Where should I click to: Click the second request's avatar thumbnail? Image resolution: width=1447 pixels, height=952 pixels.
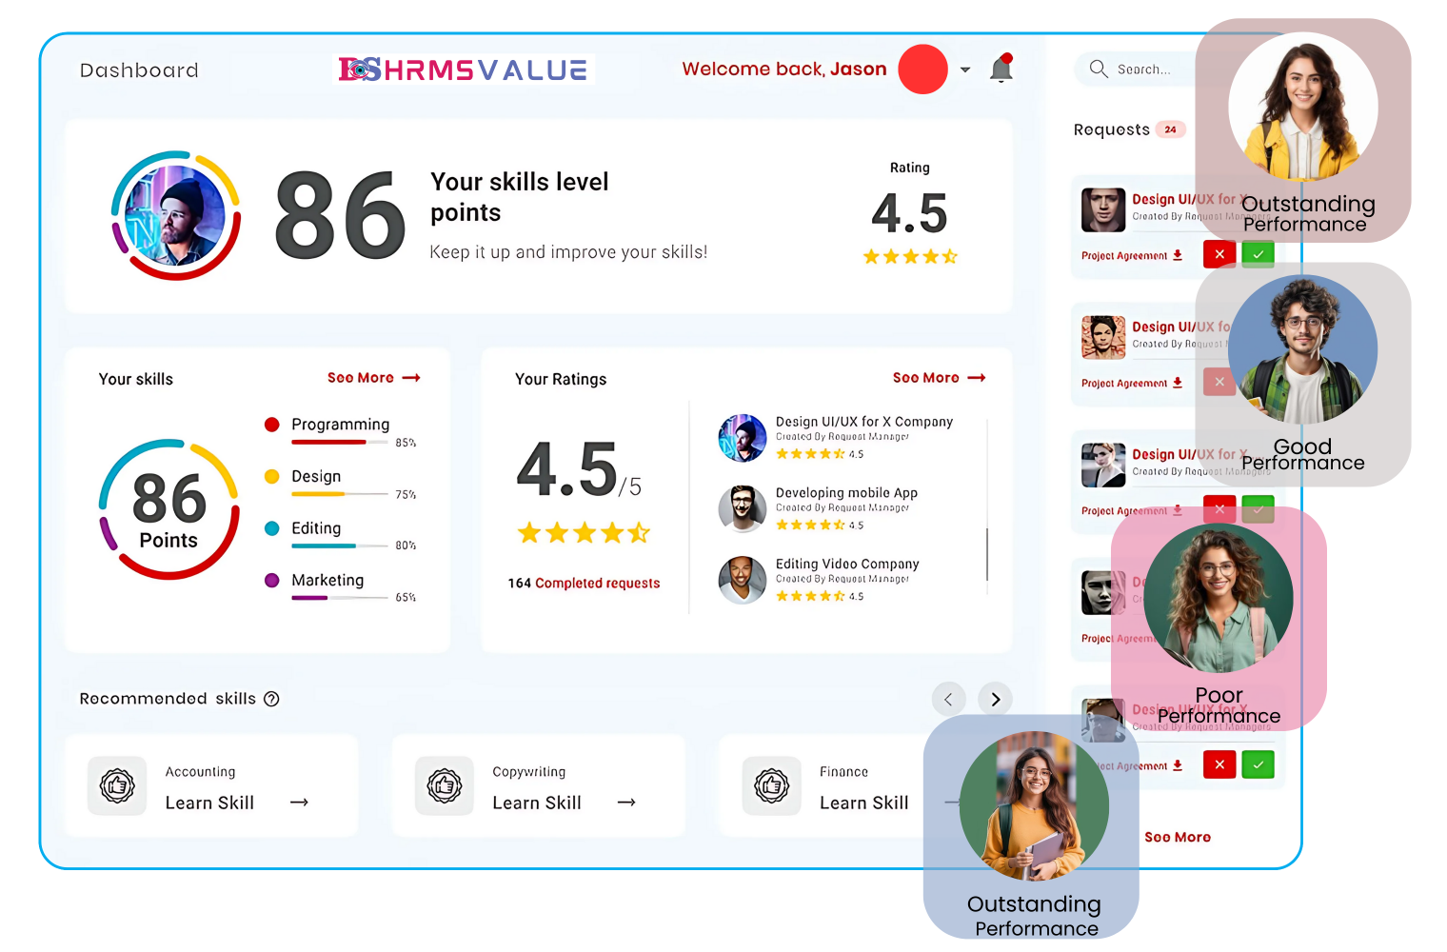(1103, 337)
